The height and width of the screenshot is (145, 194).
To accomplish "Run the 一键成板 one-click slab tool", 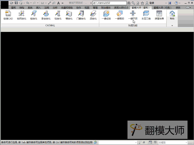I will point(107,15).
